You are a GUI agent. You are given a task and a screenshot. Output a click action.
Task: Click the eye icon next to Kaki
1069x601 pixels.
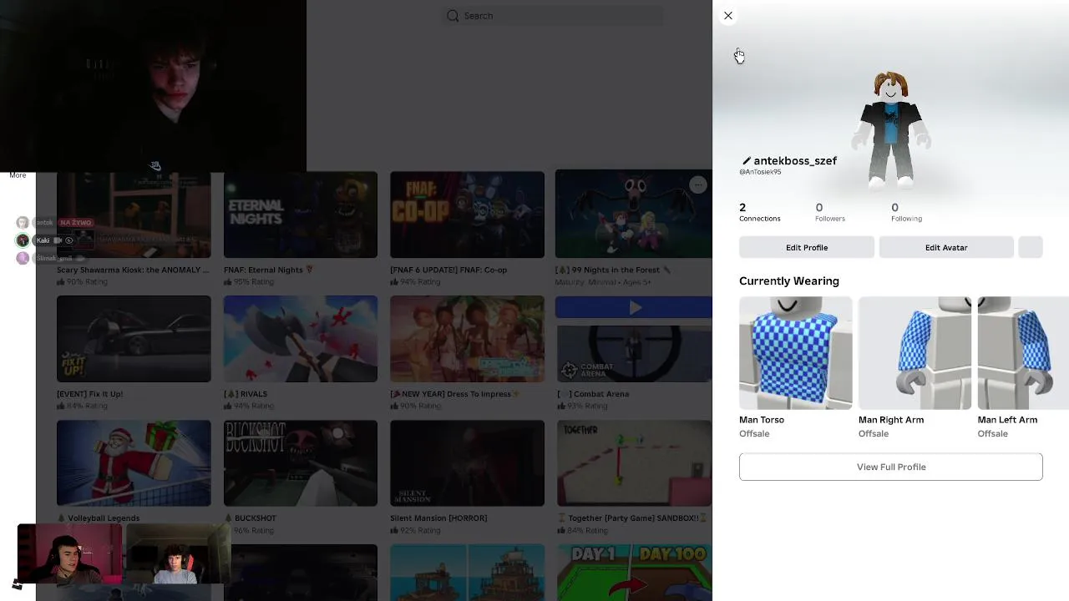point(69,240)
